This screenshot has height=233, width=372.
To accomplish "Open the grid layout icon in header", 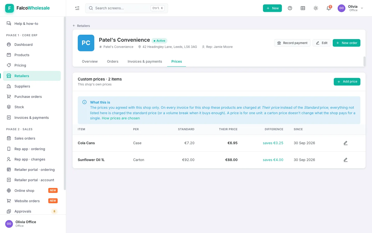I will point(303,8).
